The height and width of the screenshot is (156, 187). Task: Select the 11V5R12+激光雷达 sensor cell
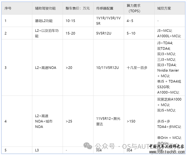tap(108, 121)
